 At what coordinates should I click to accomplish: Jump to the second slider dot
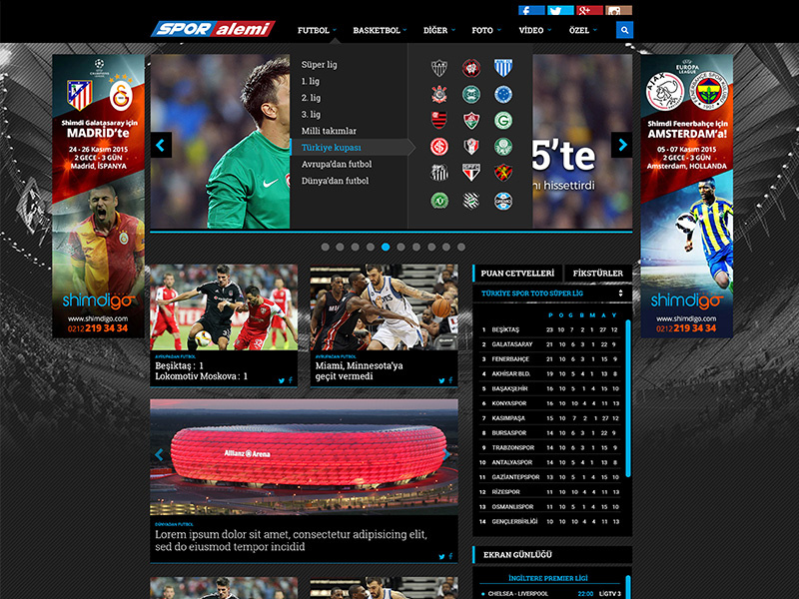click(340, 247)
